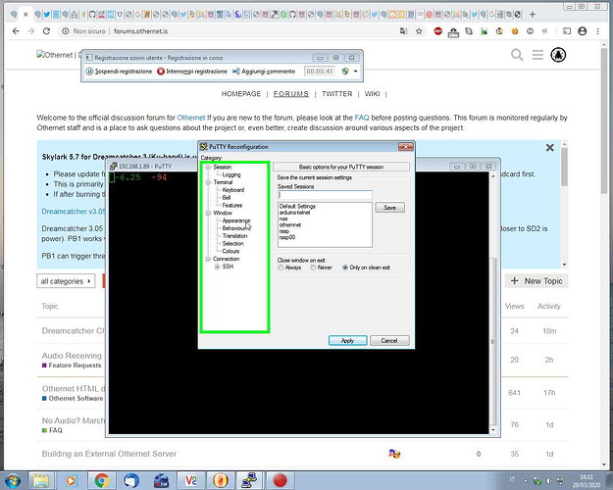The width and height of the screenshot is (613, 490).
Task: Select arduino-telnet saved session
Action: [x=294, y=213]
